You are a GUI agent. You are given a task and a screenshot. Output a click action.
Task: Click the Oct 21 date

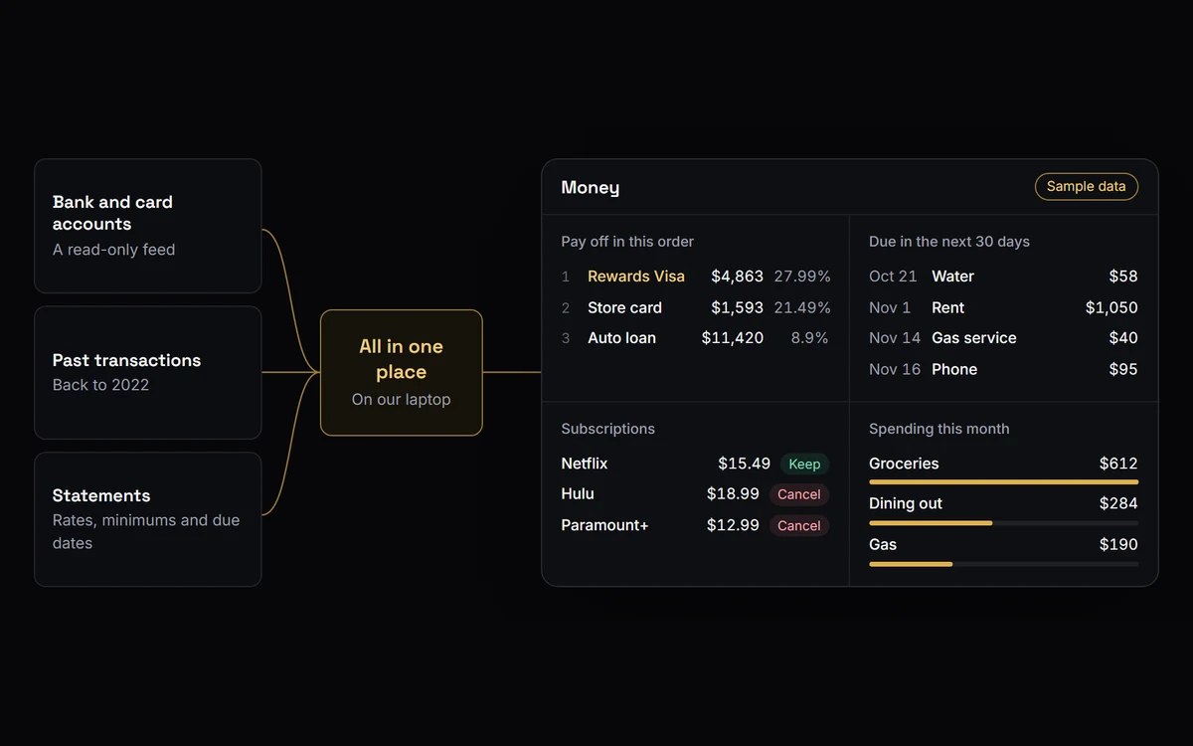click(893, 277)
